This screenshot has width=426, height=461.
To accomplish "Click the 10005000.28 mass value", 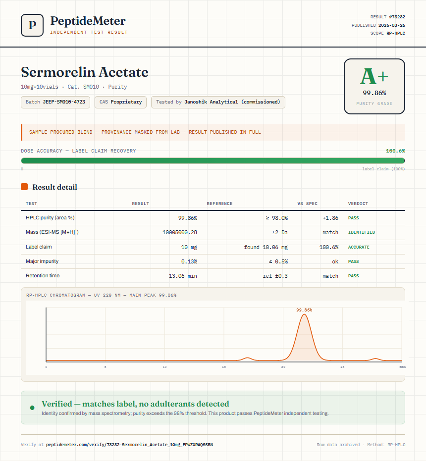I will click(180, 232).
